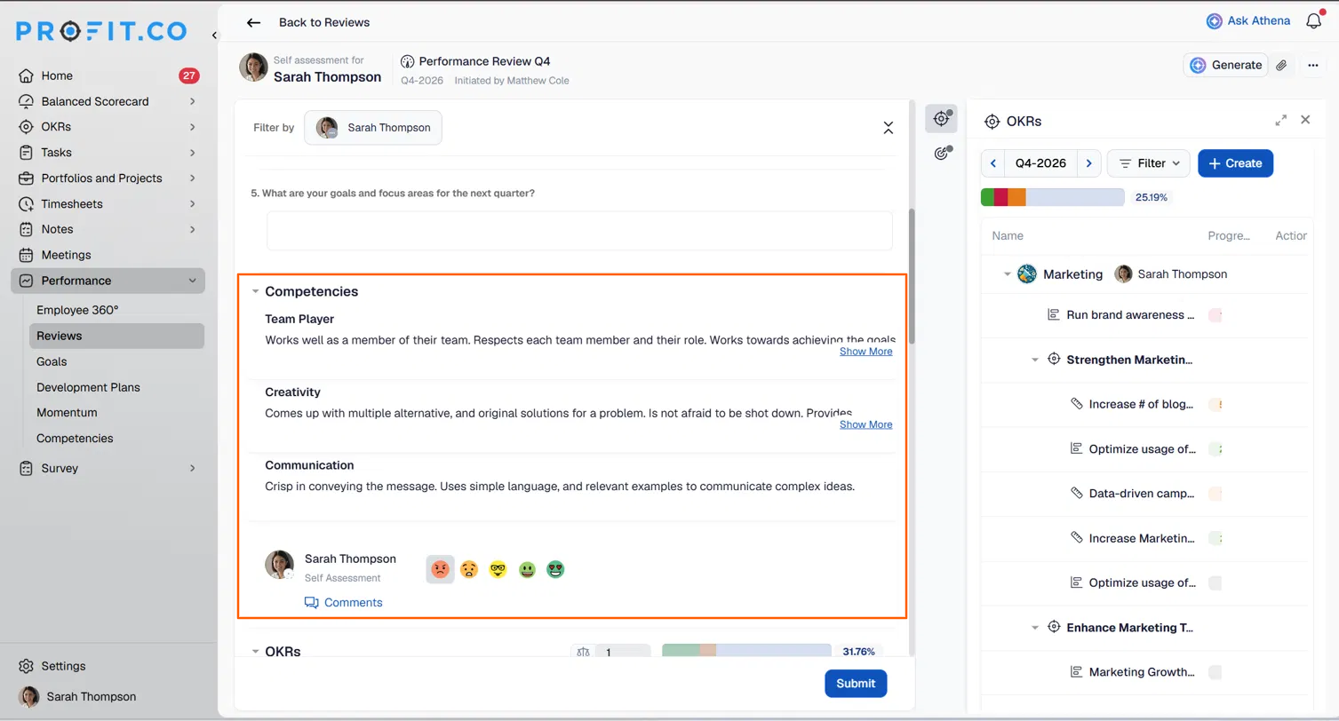Screen dimensions: 1339x721
Task: Show more of Team Player description
Action: coord(865,352)
